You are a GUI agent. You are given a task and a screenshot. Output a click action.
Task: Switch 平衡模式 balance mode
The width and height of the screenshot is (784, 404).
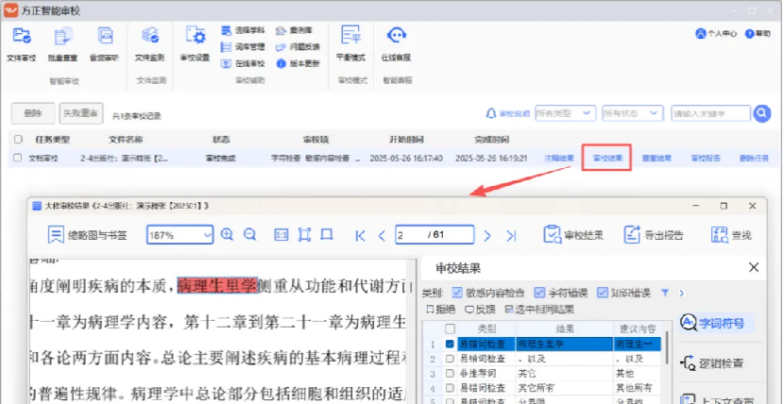pyautogui.click(x=351, y=44)
